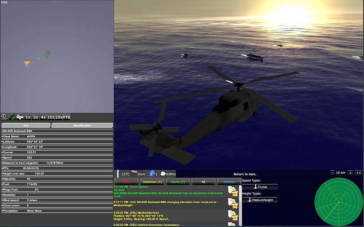Viewport: 364px width, 227px height.
Task: Click the Class Name 'sh60b' row
Action: click(x=57, y=136)
